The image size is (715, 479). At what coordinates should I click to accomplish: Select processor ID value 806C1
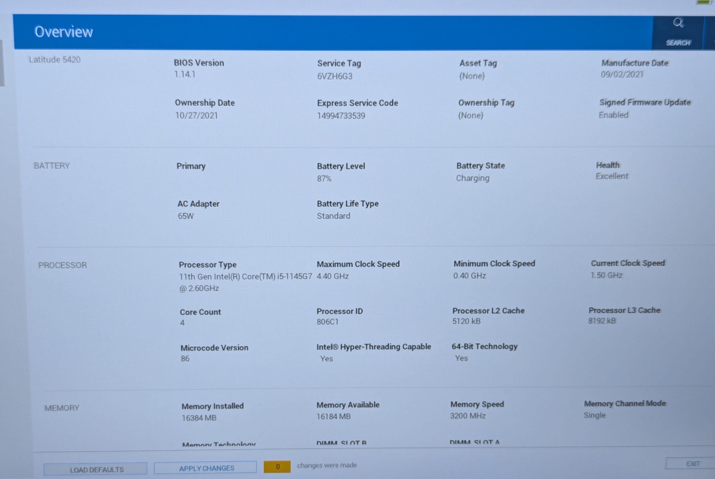[x=328, y=322]
